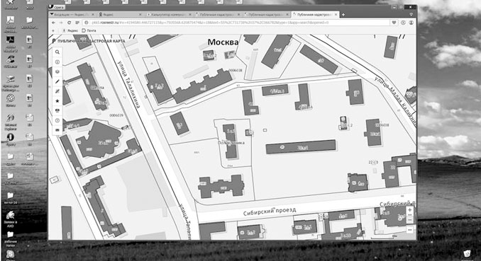Screen dimensions: 481x261
Task: Click the minus button at map bottom-right
Action: coord(410,230)
